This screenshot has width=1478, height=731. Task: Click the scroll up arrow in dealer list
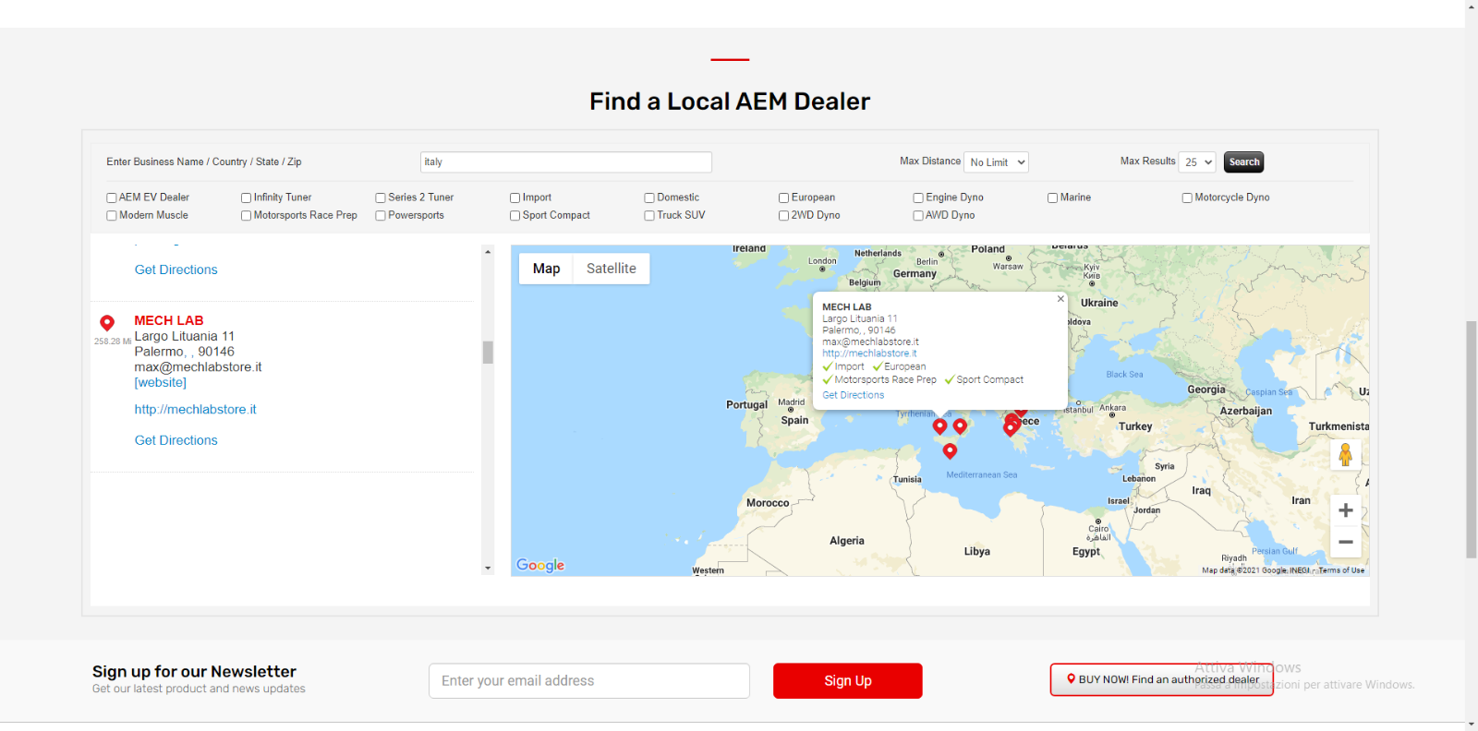(x=488, y=251)
